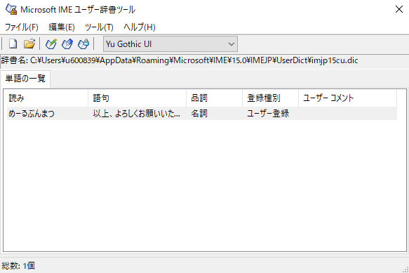Open the 編集(E) menu
409x273 pixels.
tap(62, 27)
